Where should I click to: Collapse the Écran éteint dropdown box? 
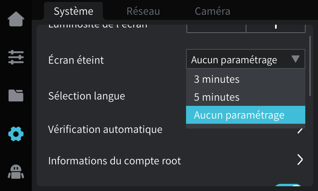pyautogui.click(x=246, y=59)
